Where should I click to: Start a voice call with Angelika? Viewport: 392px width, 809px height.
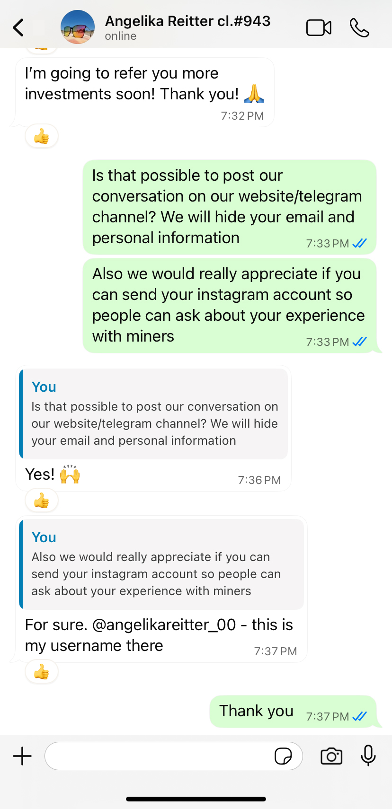(359, 28)
